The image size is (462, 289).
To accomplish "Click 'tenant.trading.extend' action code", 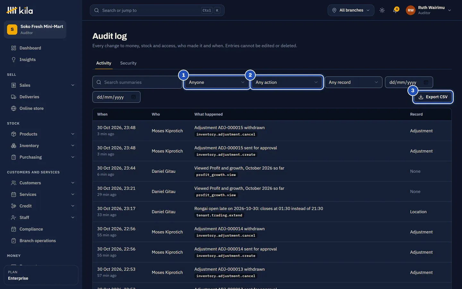I will pos(219,215).
